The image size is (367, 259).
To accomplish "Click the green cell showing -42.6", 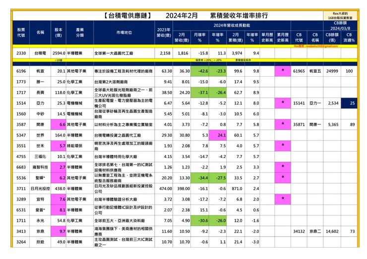I will coord(200,71).
